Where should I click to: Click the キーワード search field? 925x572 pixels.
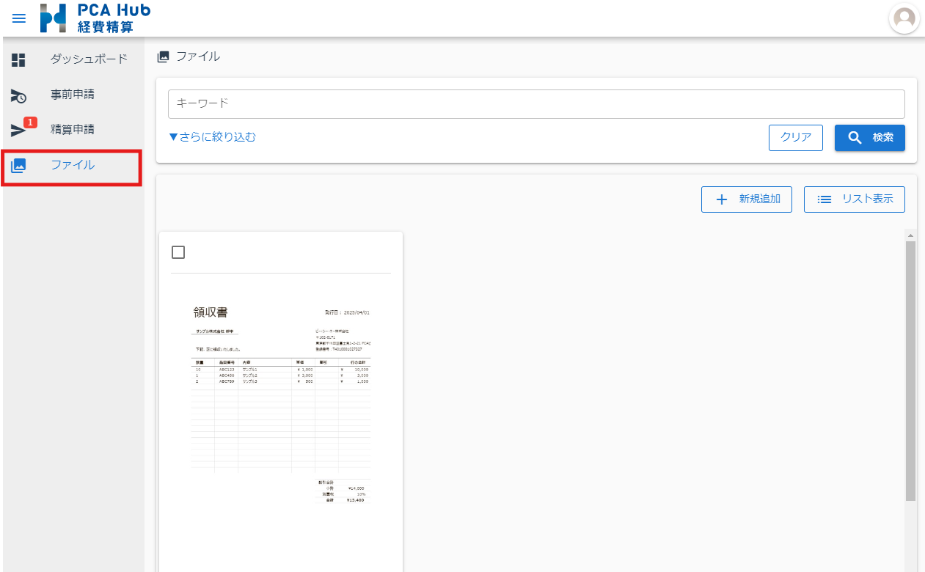[x=535, y=104]
